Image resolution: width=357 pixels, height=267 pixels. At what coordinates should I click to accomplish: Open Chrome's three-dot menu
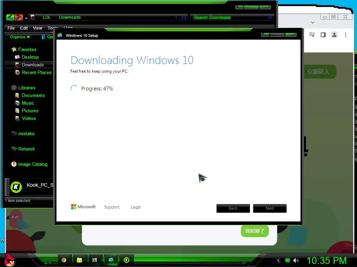[x=345, y=35]
